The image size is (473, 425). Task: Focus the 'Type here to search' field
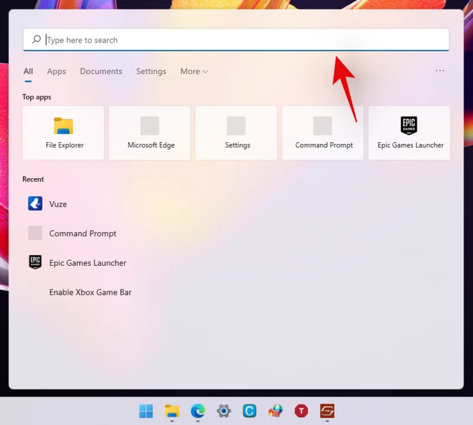(x=236, y=40)
